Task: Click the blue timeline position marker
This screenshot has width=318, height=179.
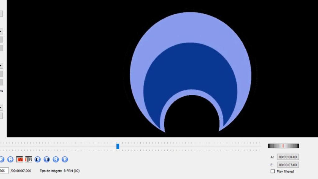Action: tap(118, 146)
